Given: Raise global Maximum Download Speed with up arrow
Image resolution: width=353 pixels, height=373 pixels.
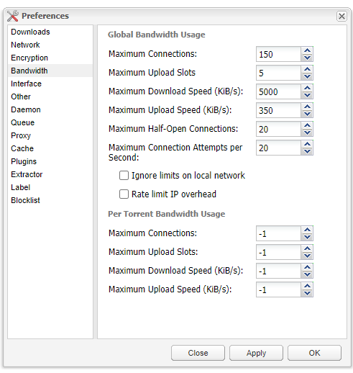Looking at the screenshot, I should tap(307, 88).
